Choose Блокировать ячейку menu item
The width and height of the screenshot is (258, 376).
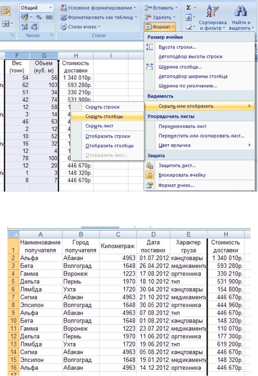click(x=199, y=175)
